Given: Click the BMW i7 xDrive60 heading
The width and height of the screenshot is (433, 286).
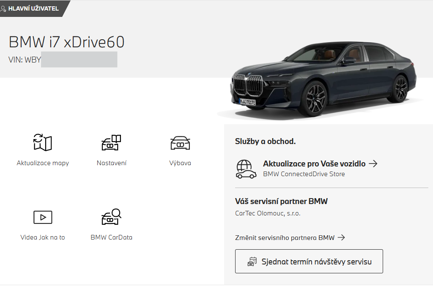Looking at the screenshot, I should [66, 42].
